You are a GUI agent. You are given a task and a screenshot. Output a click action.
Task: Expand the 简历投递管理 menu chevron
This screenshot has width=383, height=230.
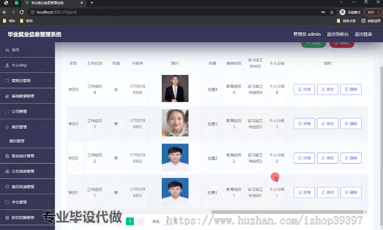48,186
